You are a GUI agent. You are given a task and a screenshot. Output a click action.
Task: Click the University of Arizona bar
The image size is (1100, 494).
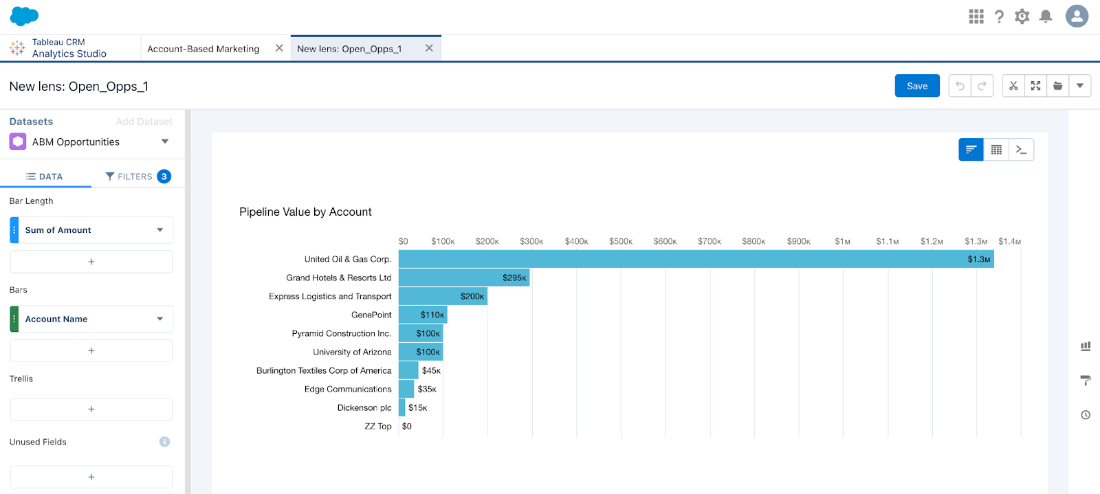[x=421, y=352]
